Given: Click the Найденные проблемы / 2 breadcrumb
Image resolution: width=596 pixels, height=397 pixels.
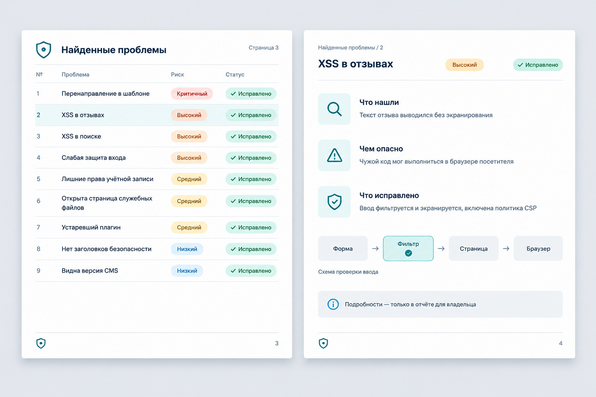Looking at the screenshot, I should click(x=350, y=47).
